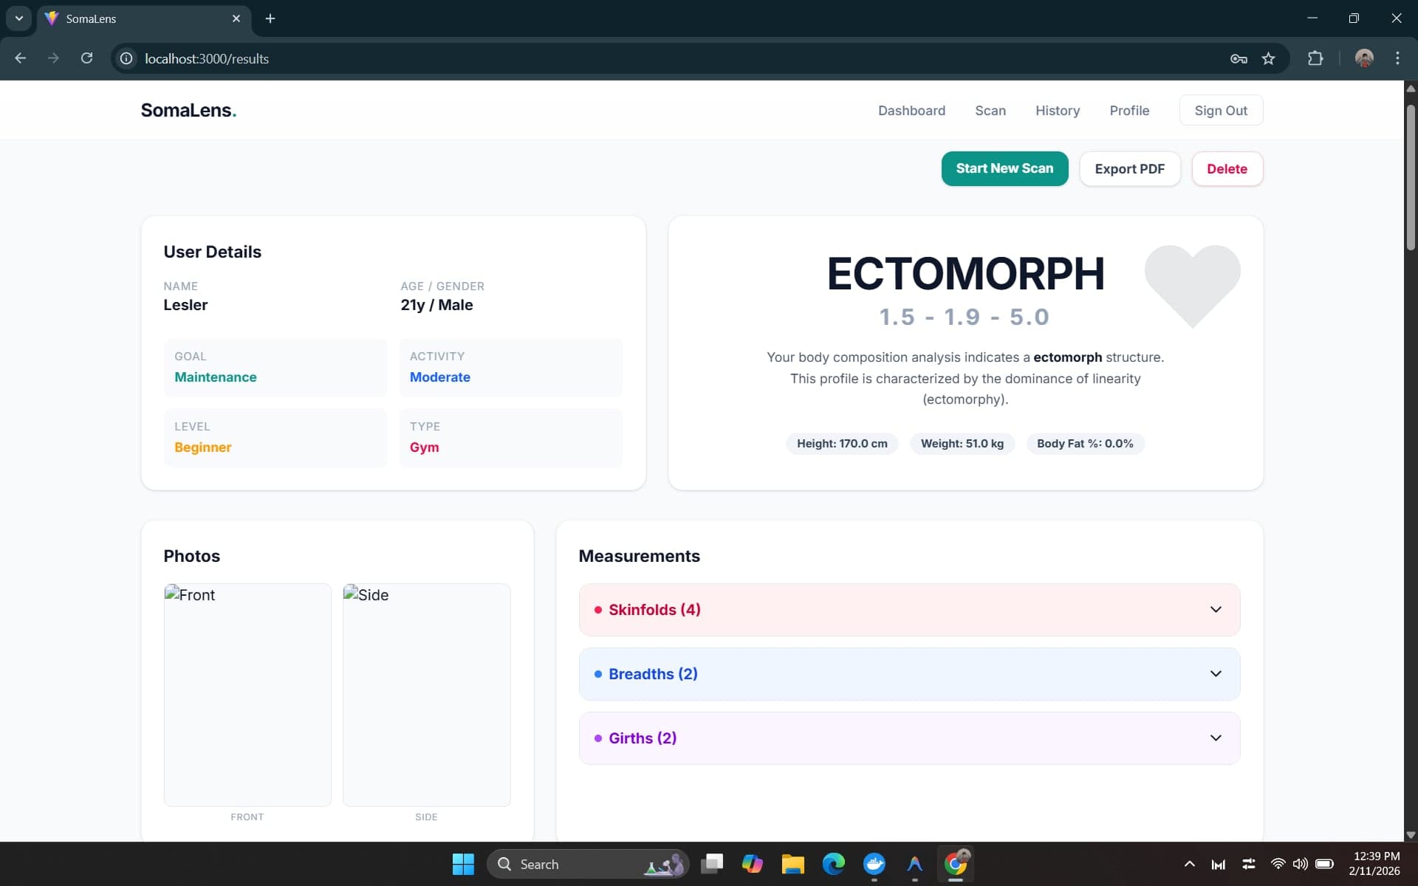Open the Chrome three-dot menu
This screenshot has height=886, width=1418.
point(1397,58)
